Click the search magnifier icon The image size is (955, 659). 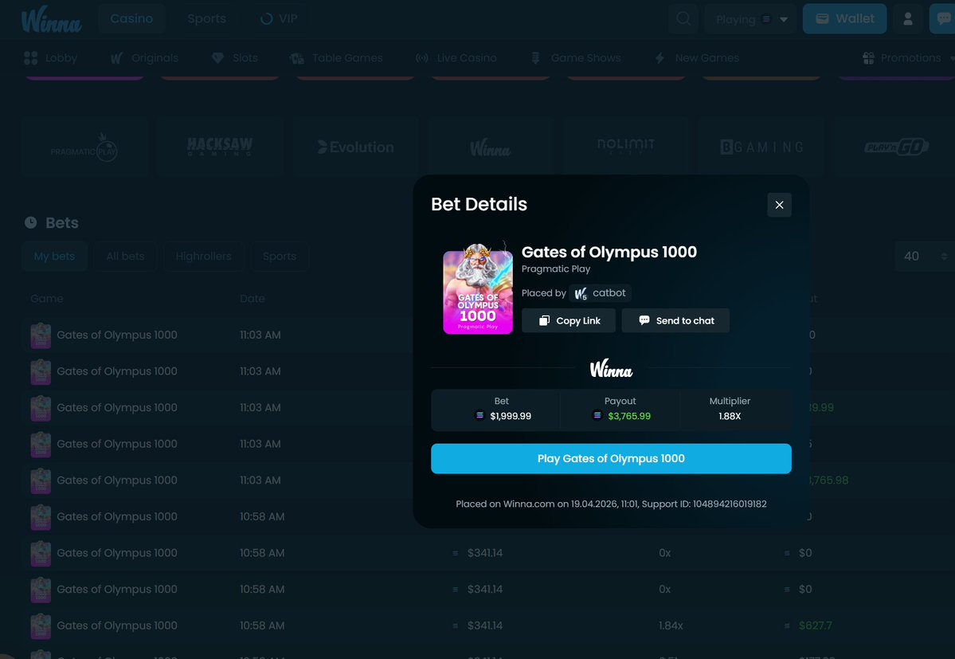(683, 19)
